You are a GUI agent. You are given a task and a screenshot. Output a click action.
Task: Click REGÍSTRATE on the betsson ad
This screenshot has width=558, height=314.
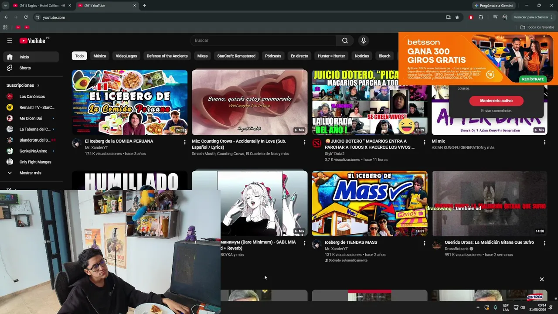(533, 79)
